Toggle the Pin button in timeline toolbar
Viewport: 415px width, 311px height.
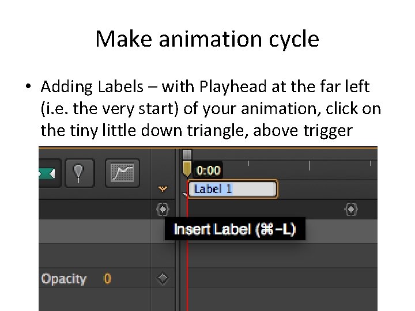79,172
